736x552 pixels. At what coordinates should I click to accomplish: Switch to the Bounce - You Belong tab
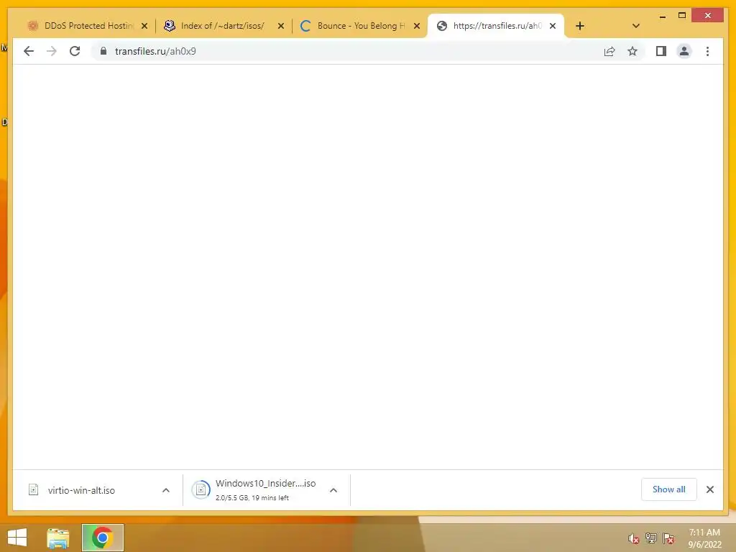click(359, 26)
